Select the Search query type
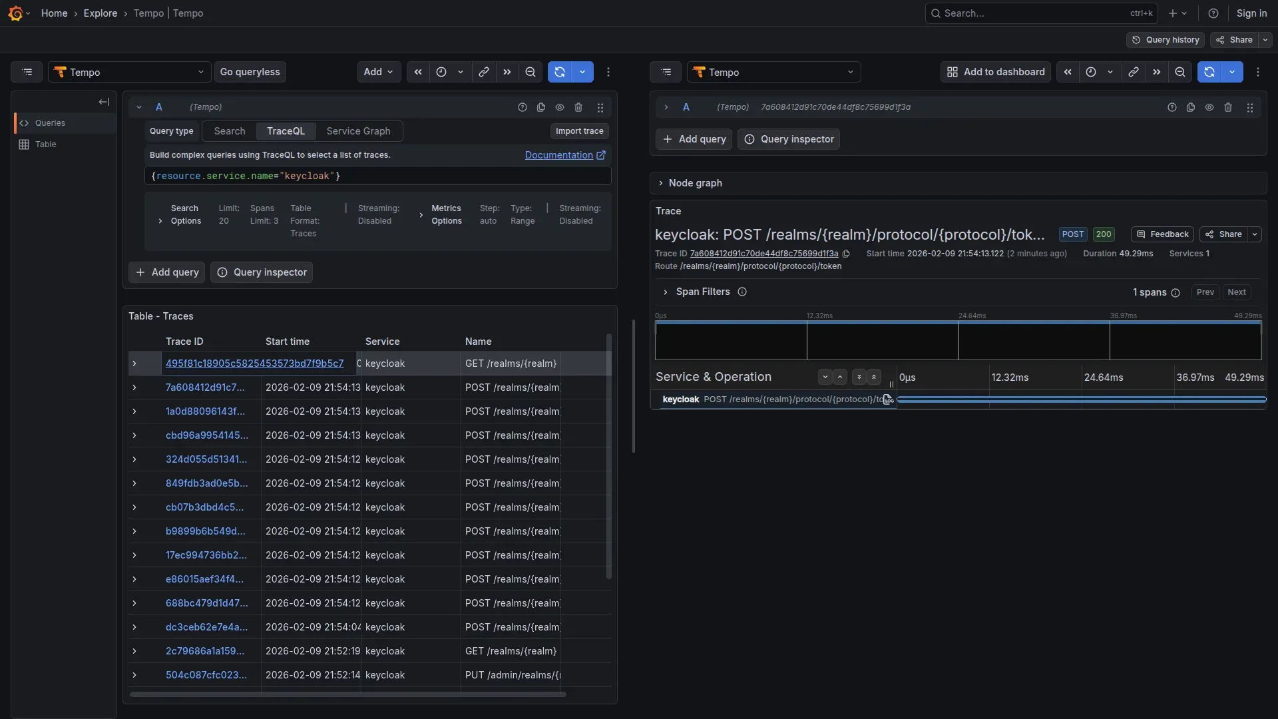1278x719 pixels. point(230,131)
